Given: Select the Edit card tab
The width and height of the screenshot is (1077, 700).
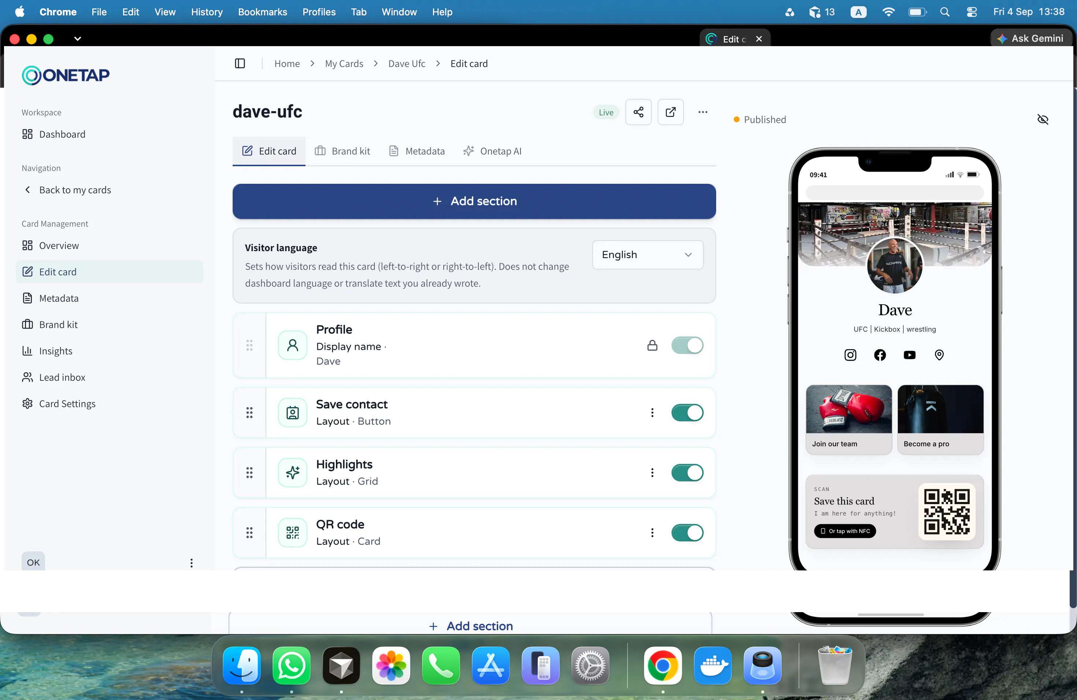Looking at the screenshot, I should (x=269, y=151).
